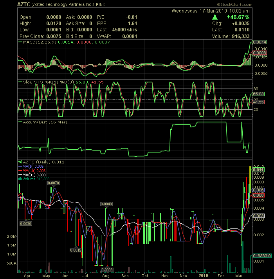The height and width of the screenshot is (279, 274).
Task: Click the 0.0040 price annotation near August
Action: pyautogui.click(x=106, y=204)
